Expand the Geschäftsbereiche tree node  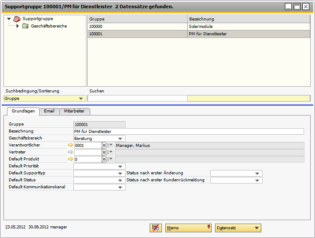(x=17, y=26)
